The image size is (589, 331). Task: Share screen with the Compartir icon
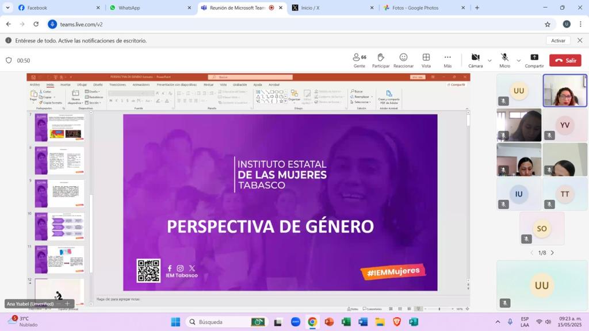[x=534, y=60]
